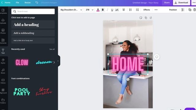Open the Background sidebar tab
Viewport: 196px width, 110px height.
(x=3, y=91)
